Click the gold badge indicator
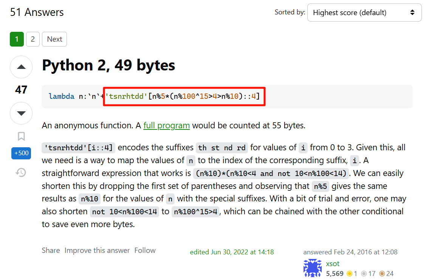Screen dimensions: 426x279 [x=349, y=273]
